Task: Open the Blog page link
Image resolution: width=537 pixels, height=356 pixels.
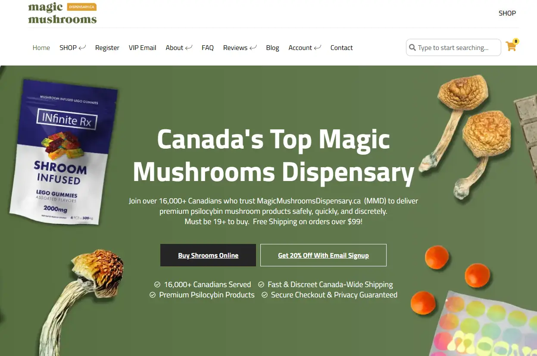Action: point(272,47)
